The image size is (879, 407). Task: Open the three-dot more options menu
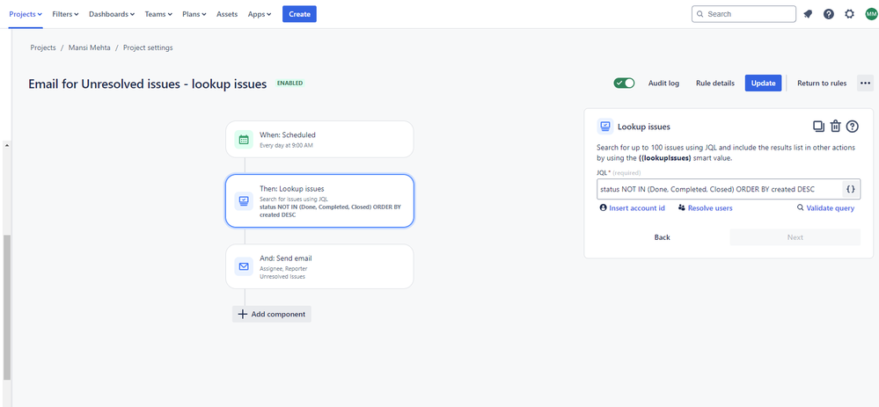point(865,83)
